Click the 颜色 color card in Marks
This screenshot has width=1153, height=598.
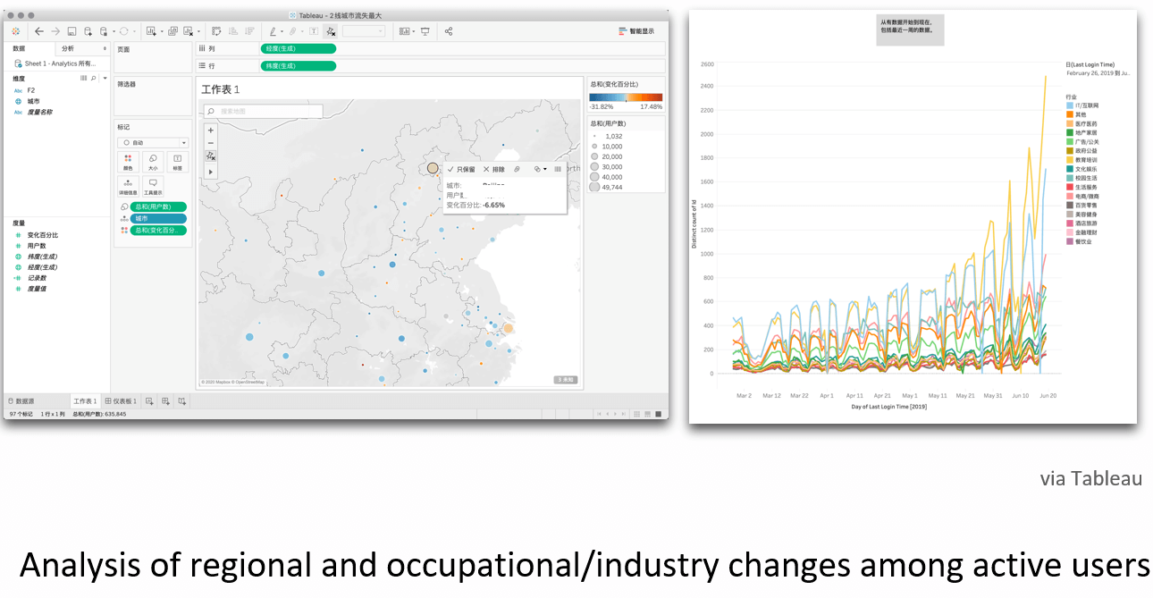[x=128, y=161]
